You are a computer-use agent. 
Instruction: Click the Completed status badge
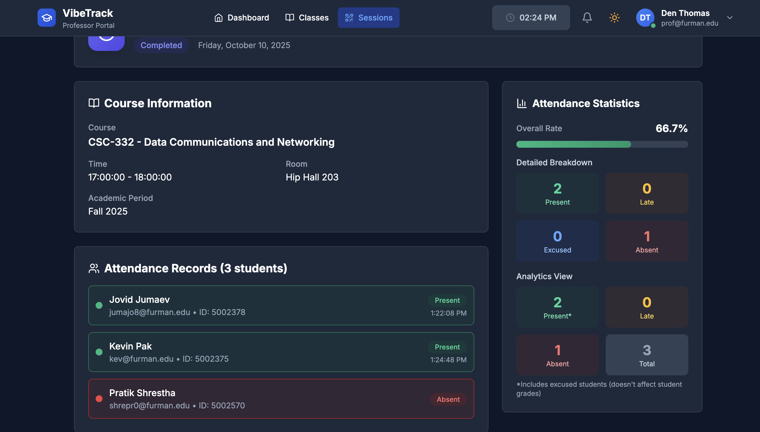tap(161, 45)
